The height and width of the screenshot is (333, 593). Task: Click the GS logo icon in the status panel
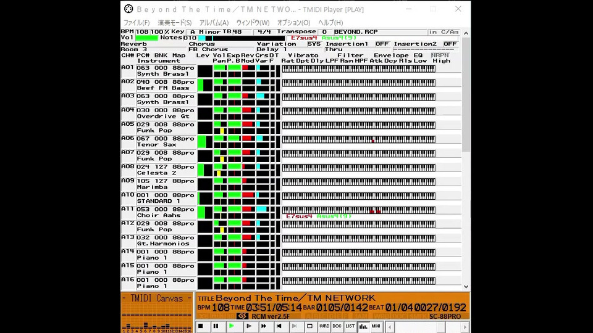(242, 316)
